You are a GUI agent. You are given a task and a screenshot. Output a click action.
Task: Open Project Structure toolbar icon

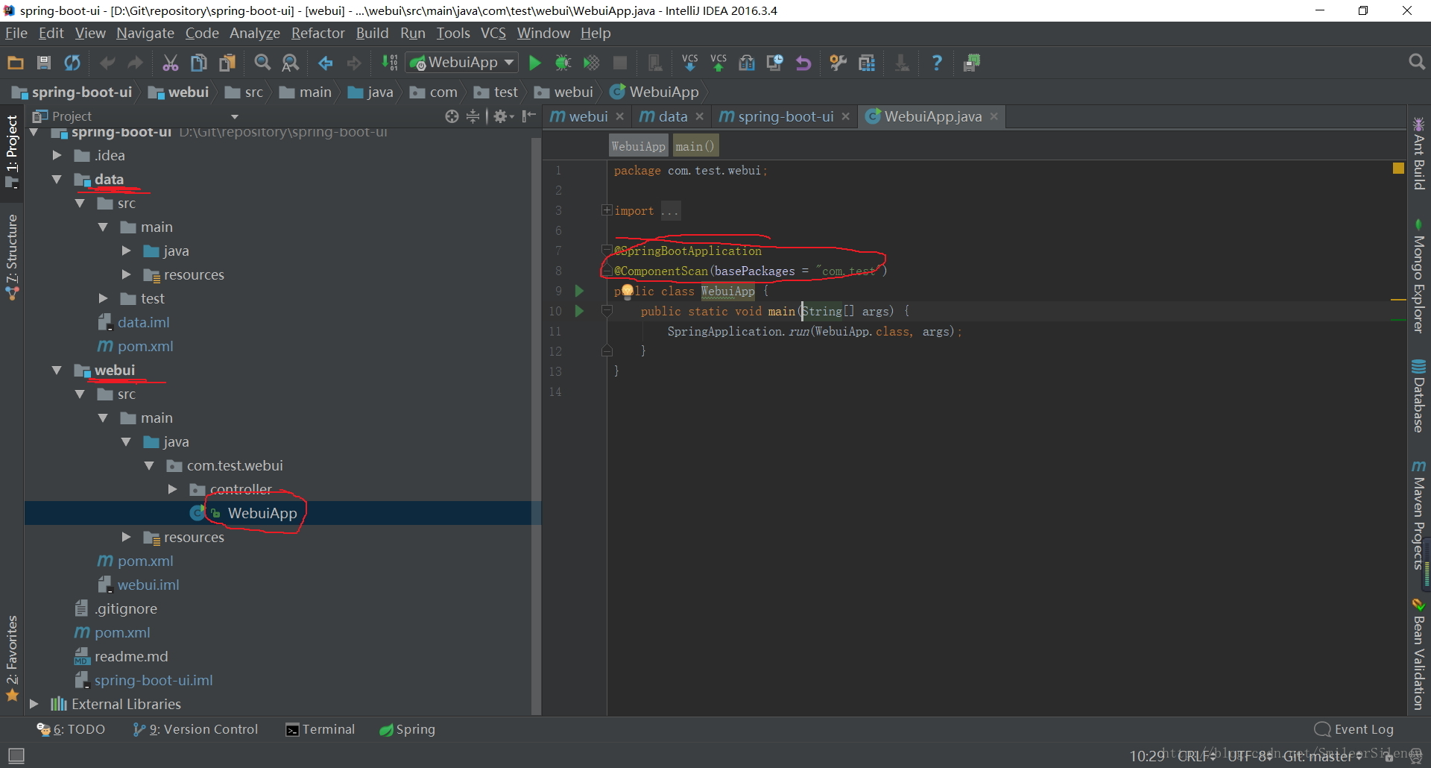[x=867, y=63]
